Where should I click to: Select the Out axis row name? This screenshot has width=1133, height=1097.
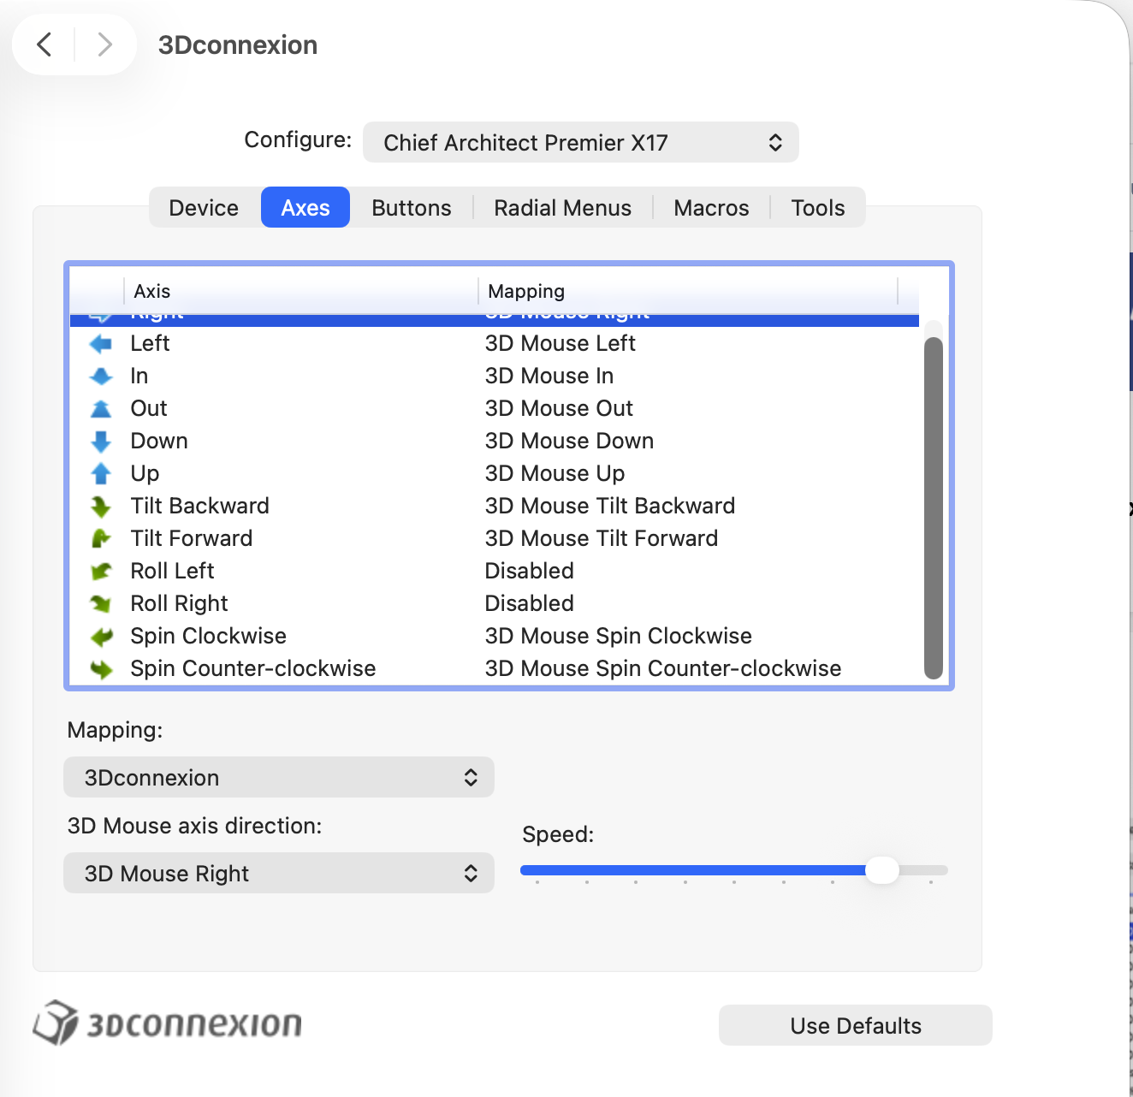point(149,409)
